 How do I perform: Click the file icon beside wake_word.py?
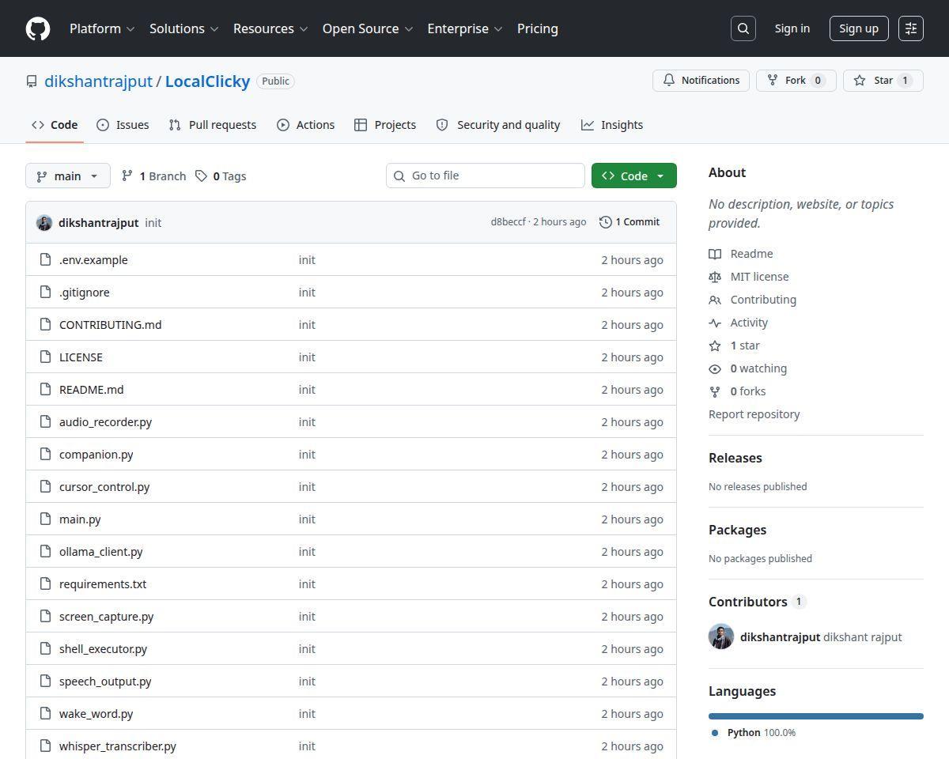pyautogui.click(x=46, y=713)
